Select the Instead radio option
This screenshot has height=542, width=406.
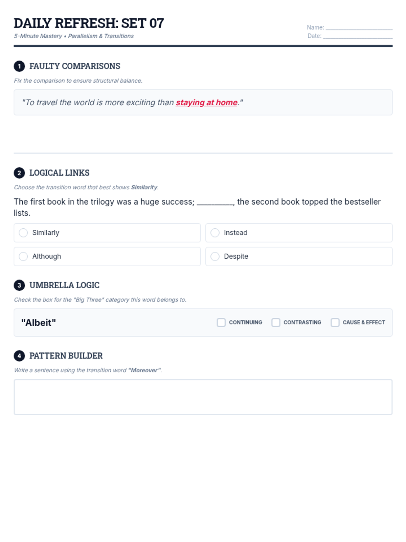point(215,233)
